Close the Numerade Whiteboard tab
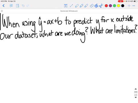 2,11
